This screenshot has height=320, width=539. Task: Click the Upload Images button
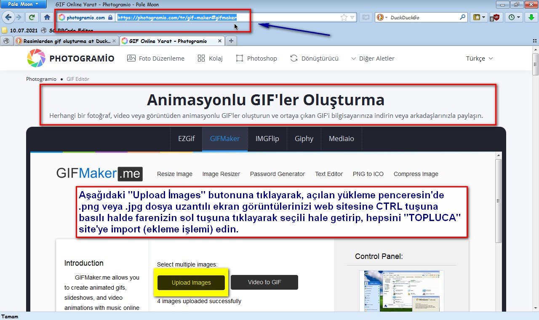pyautogui.click(x=191, y=283)
